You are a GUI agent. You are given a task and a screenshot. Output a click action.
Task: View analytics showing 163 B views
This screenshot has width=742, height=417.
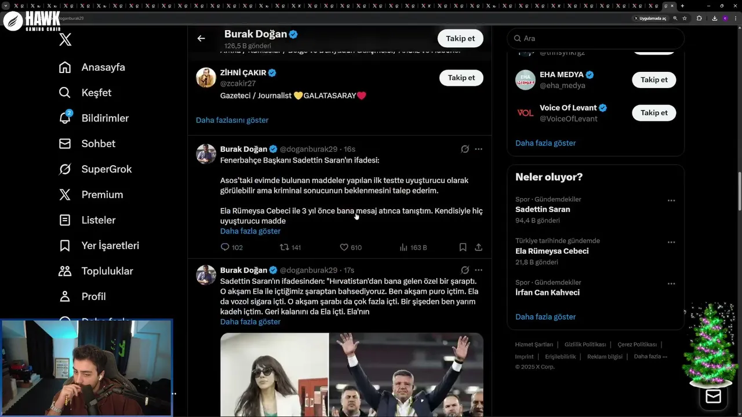[413, 247]
